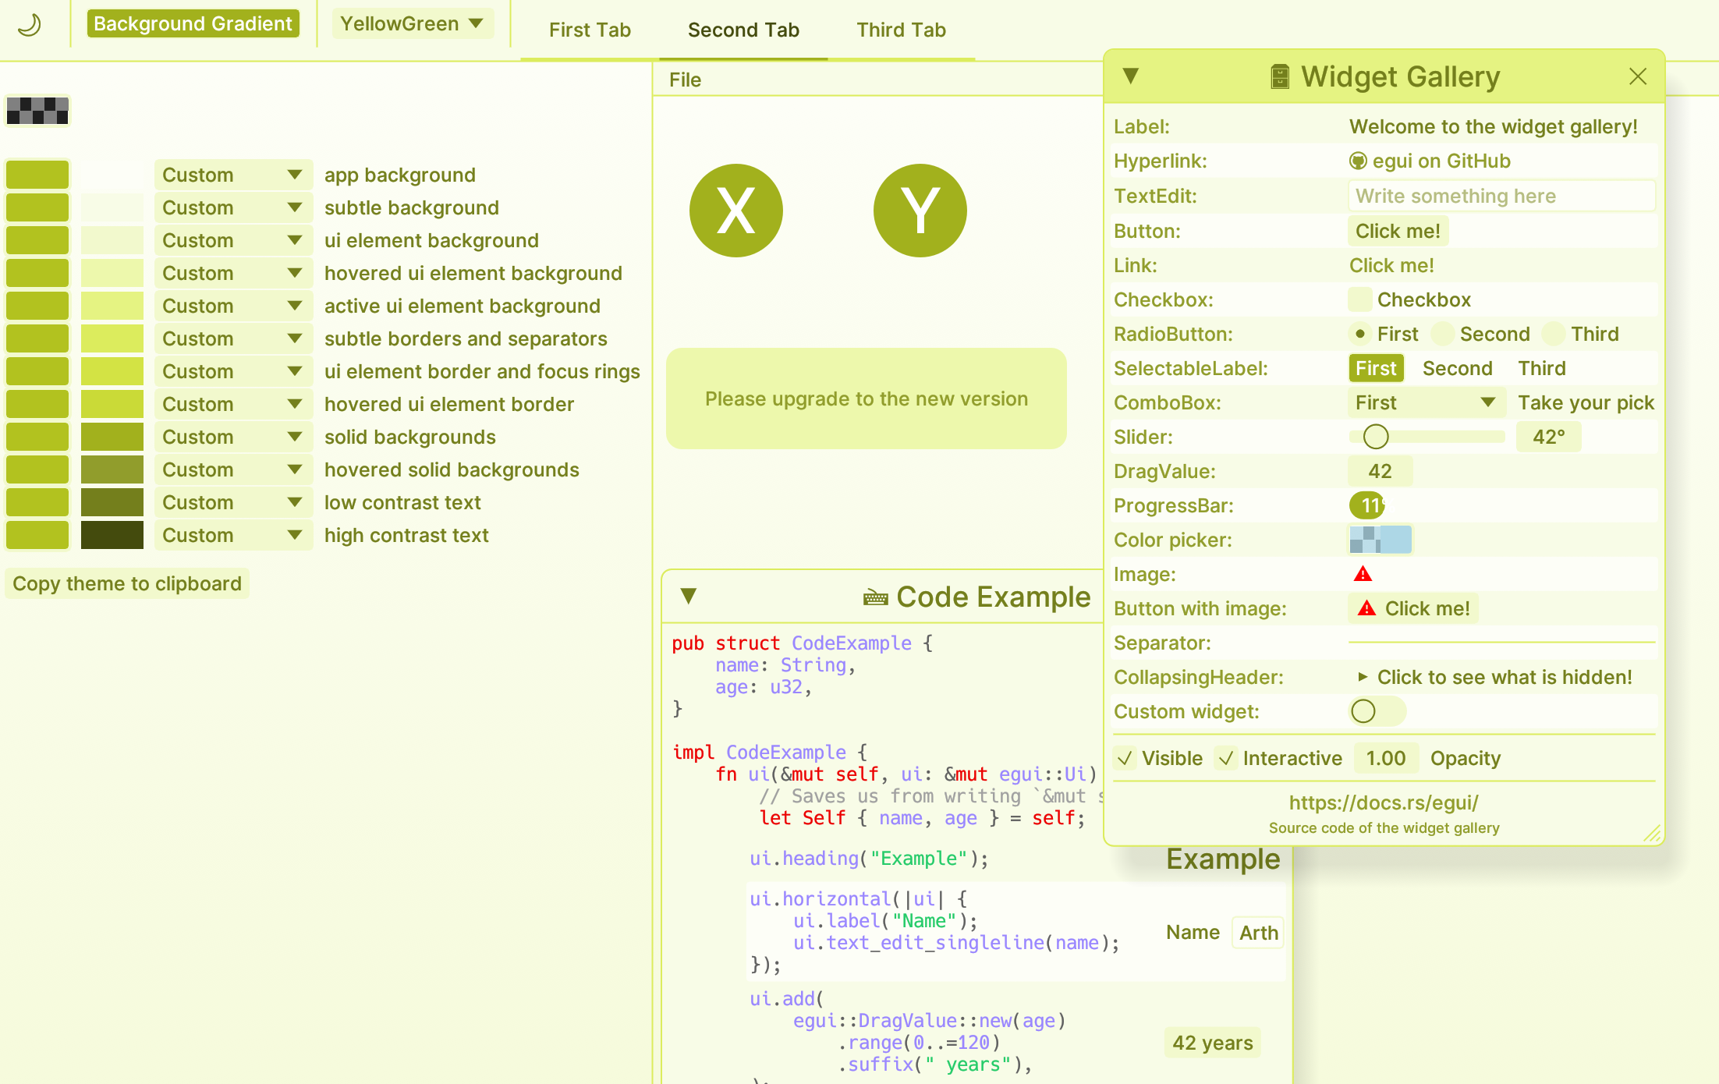Click the dark mode moon icon
This screenshot has height=1084, width=1719.
click(30, 25)
